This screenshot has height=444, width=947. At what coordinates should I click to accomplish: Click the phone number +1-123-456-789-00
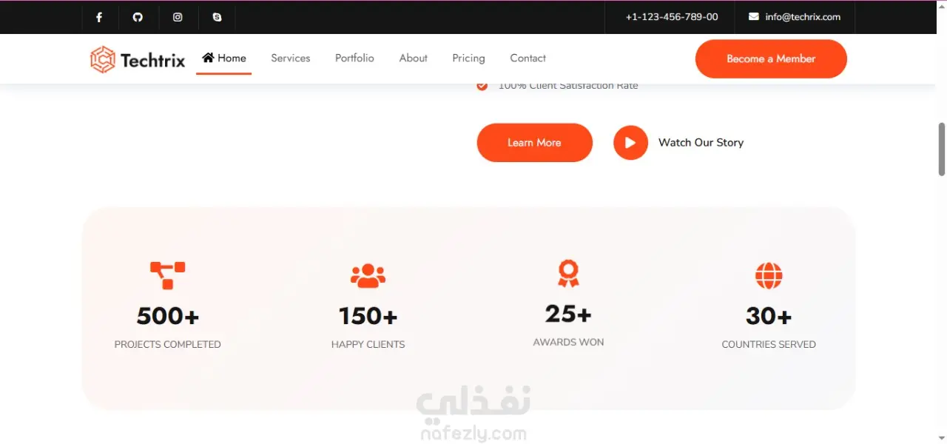[672, 16]
